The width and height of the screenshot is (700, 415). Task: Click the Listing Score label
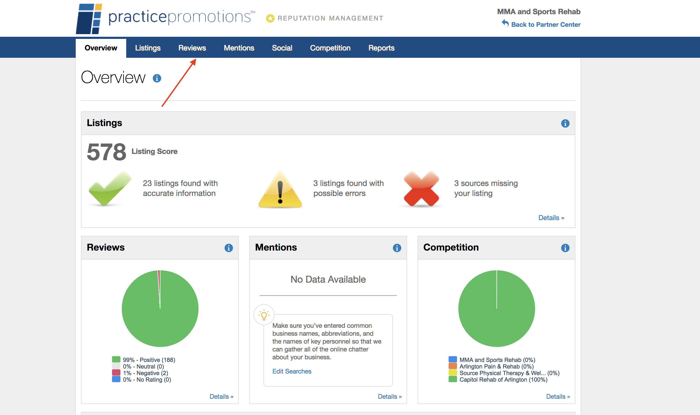click(155, 152)
